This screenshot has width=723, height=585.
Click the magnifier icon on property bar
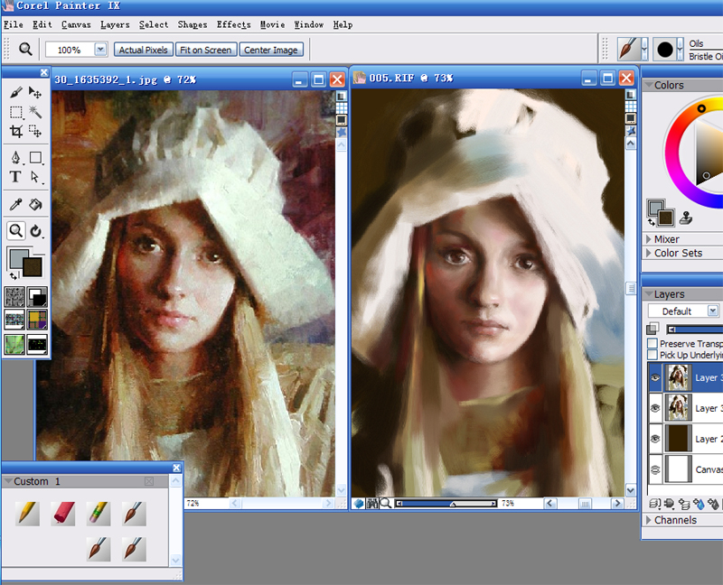(25, 49)
